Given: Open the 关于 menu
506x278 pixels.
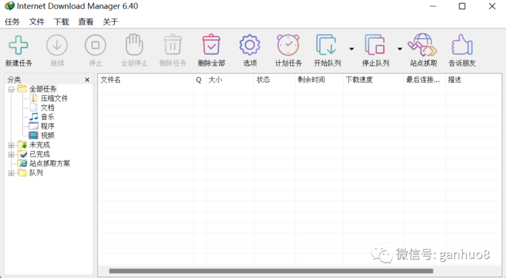Looking at the screenshot, I should point(110,22).
